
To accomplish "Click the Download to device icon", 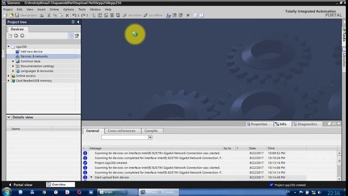I will tap(100, 15).
